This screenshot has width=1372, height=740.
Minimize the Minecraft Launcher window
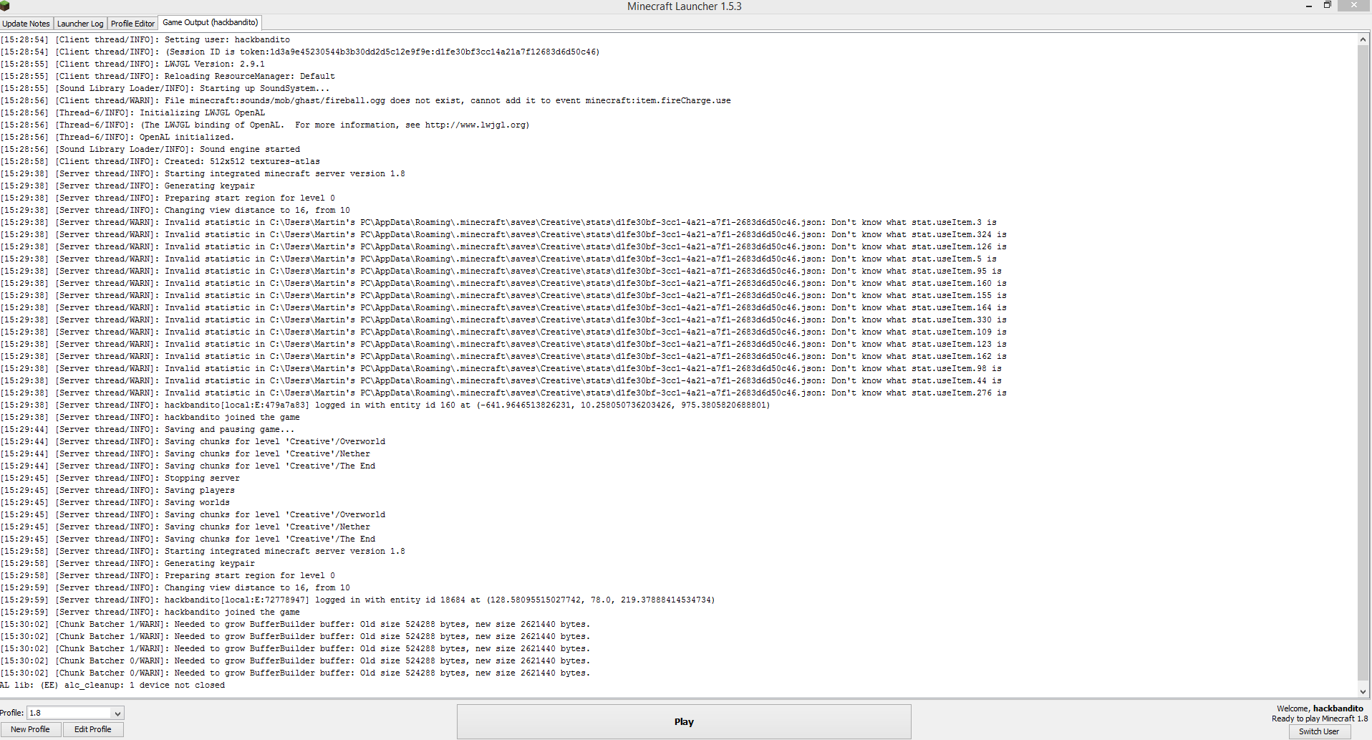[1309, 6]
